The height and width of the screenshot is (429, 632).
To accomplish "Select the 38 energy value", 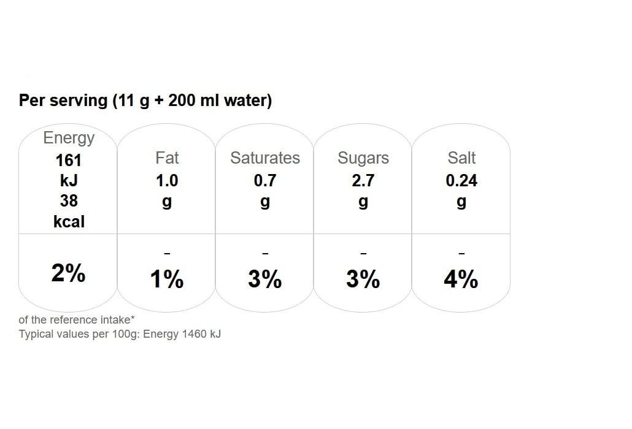I will 69,200.
